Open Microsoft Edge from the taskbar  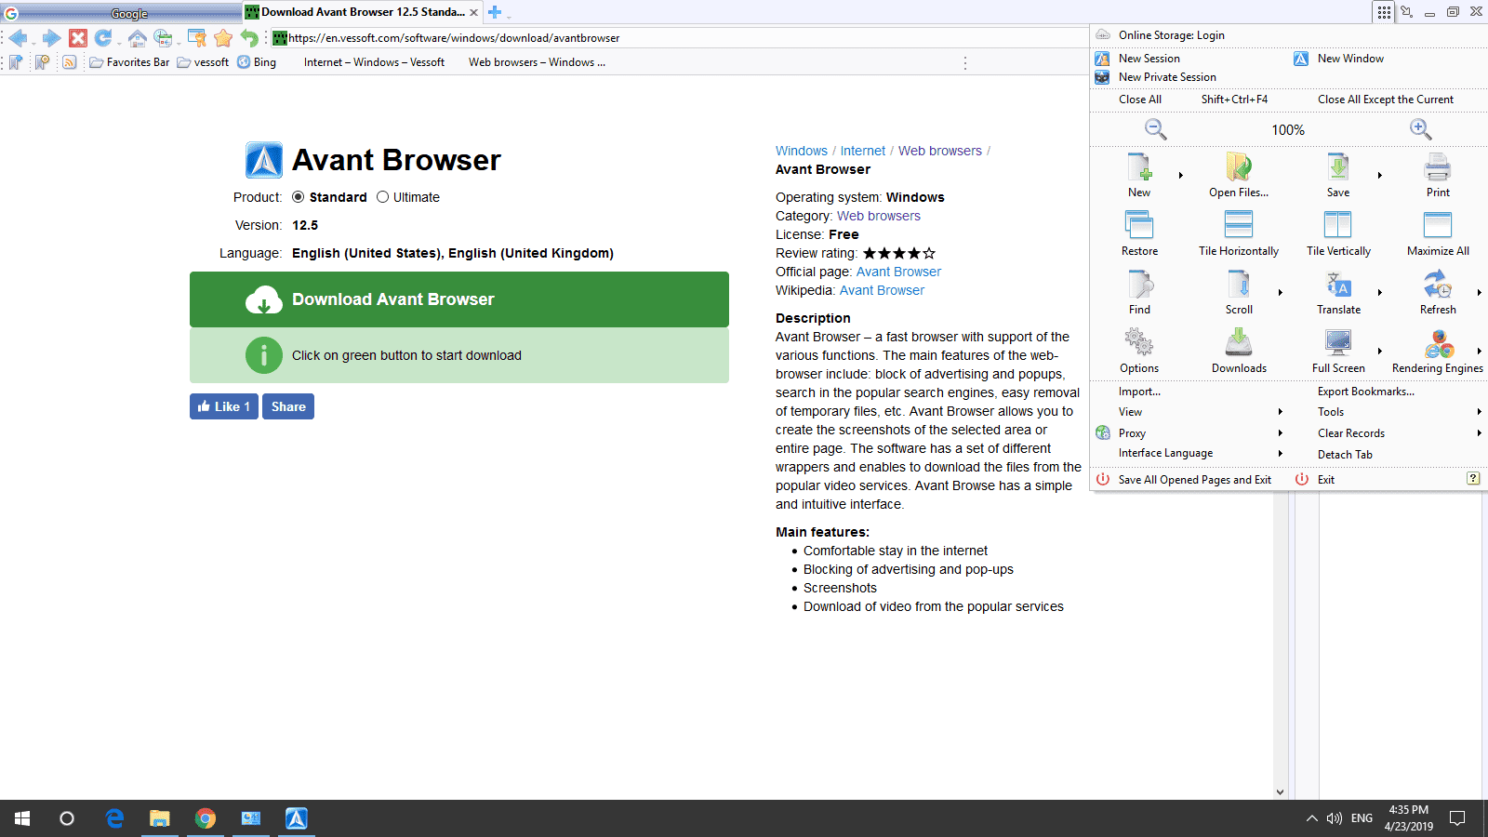[x=114, y=818]
